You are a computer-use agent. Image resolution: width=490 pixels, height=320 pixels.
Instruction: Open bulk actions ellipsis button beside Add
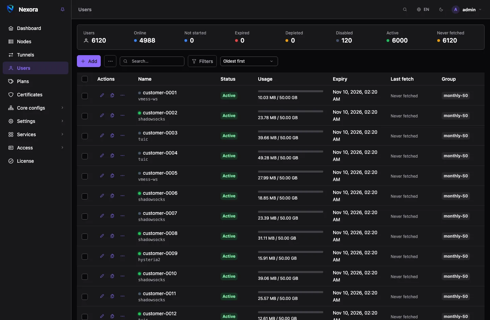pyautogui.click(x=110, y=61)
